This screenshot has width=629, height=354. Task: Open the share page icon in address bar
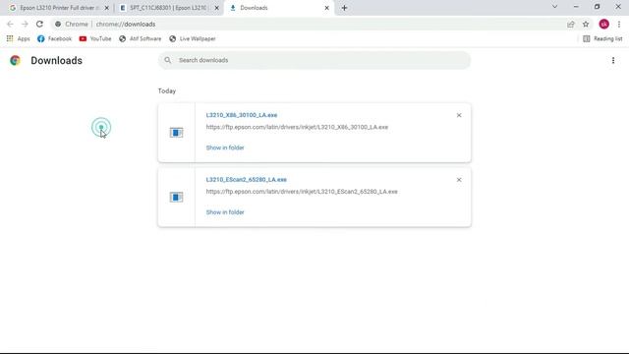[570, 24]
